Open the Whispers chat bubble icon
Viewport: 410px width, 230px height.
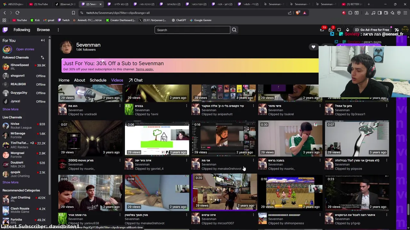click(339, 30)
